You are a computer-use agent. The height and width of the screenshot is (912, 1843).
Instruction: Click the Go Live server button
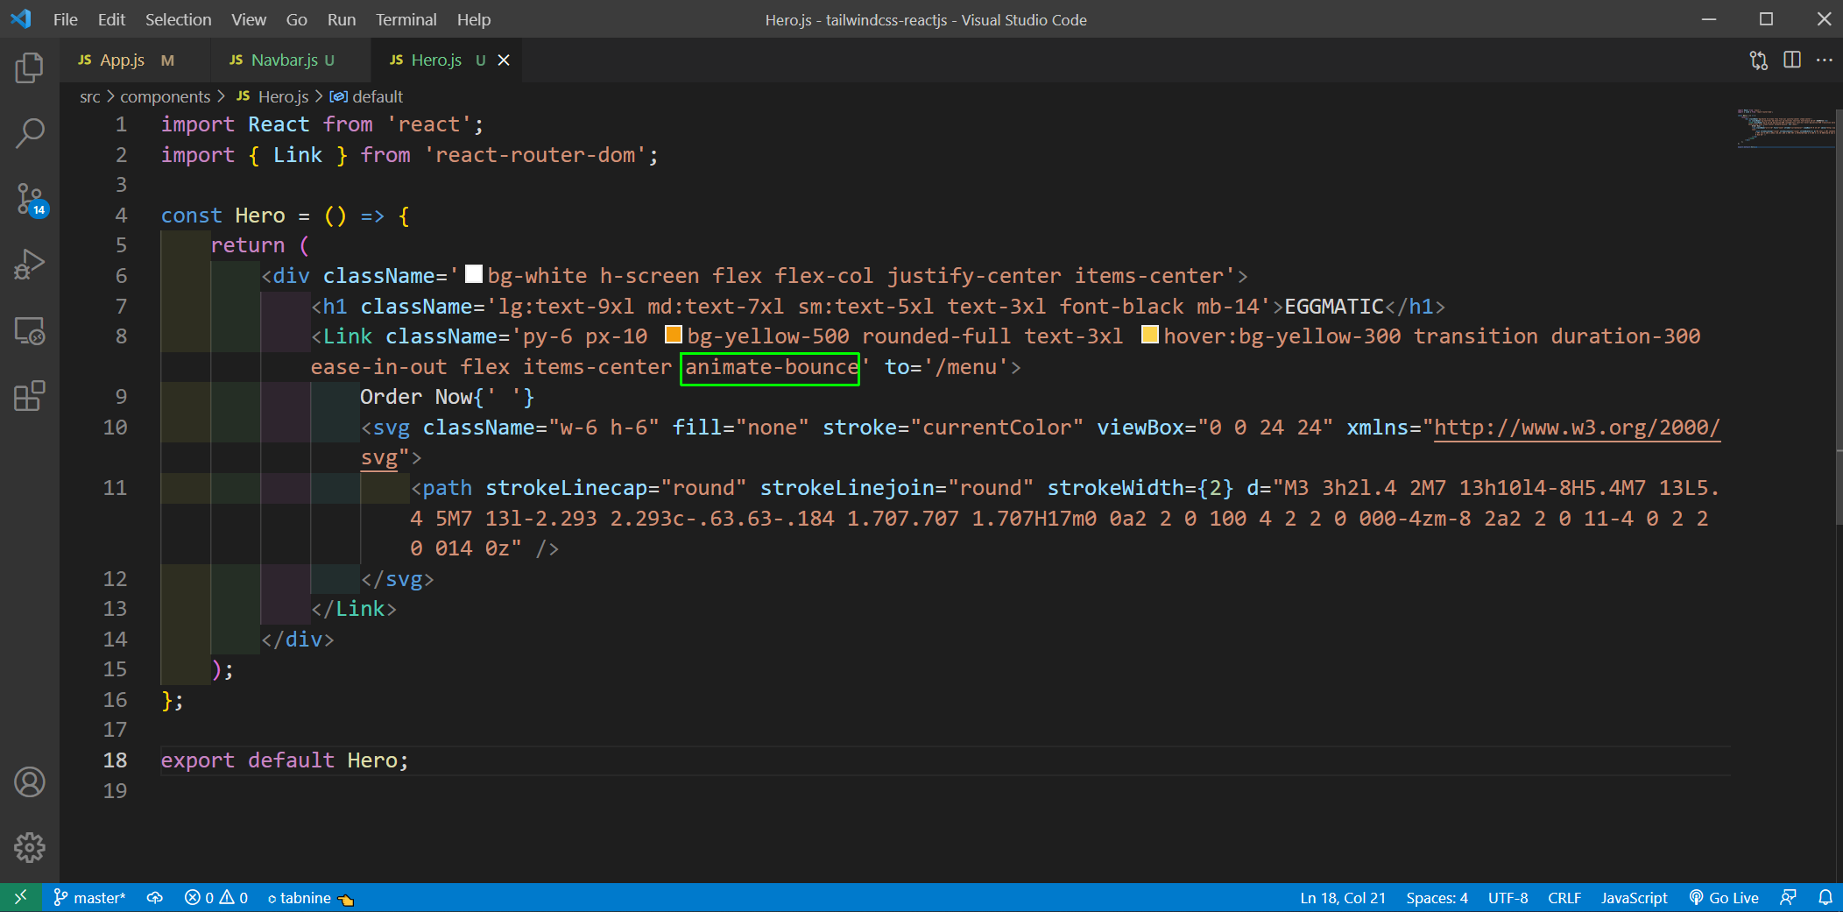[1724, 897]
